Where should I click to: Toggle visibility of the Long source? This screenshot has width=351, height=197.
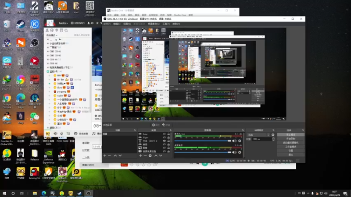[164, 134]
